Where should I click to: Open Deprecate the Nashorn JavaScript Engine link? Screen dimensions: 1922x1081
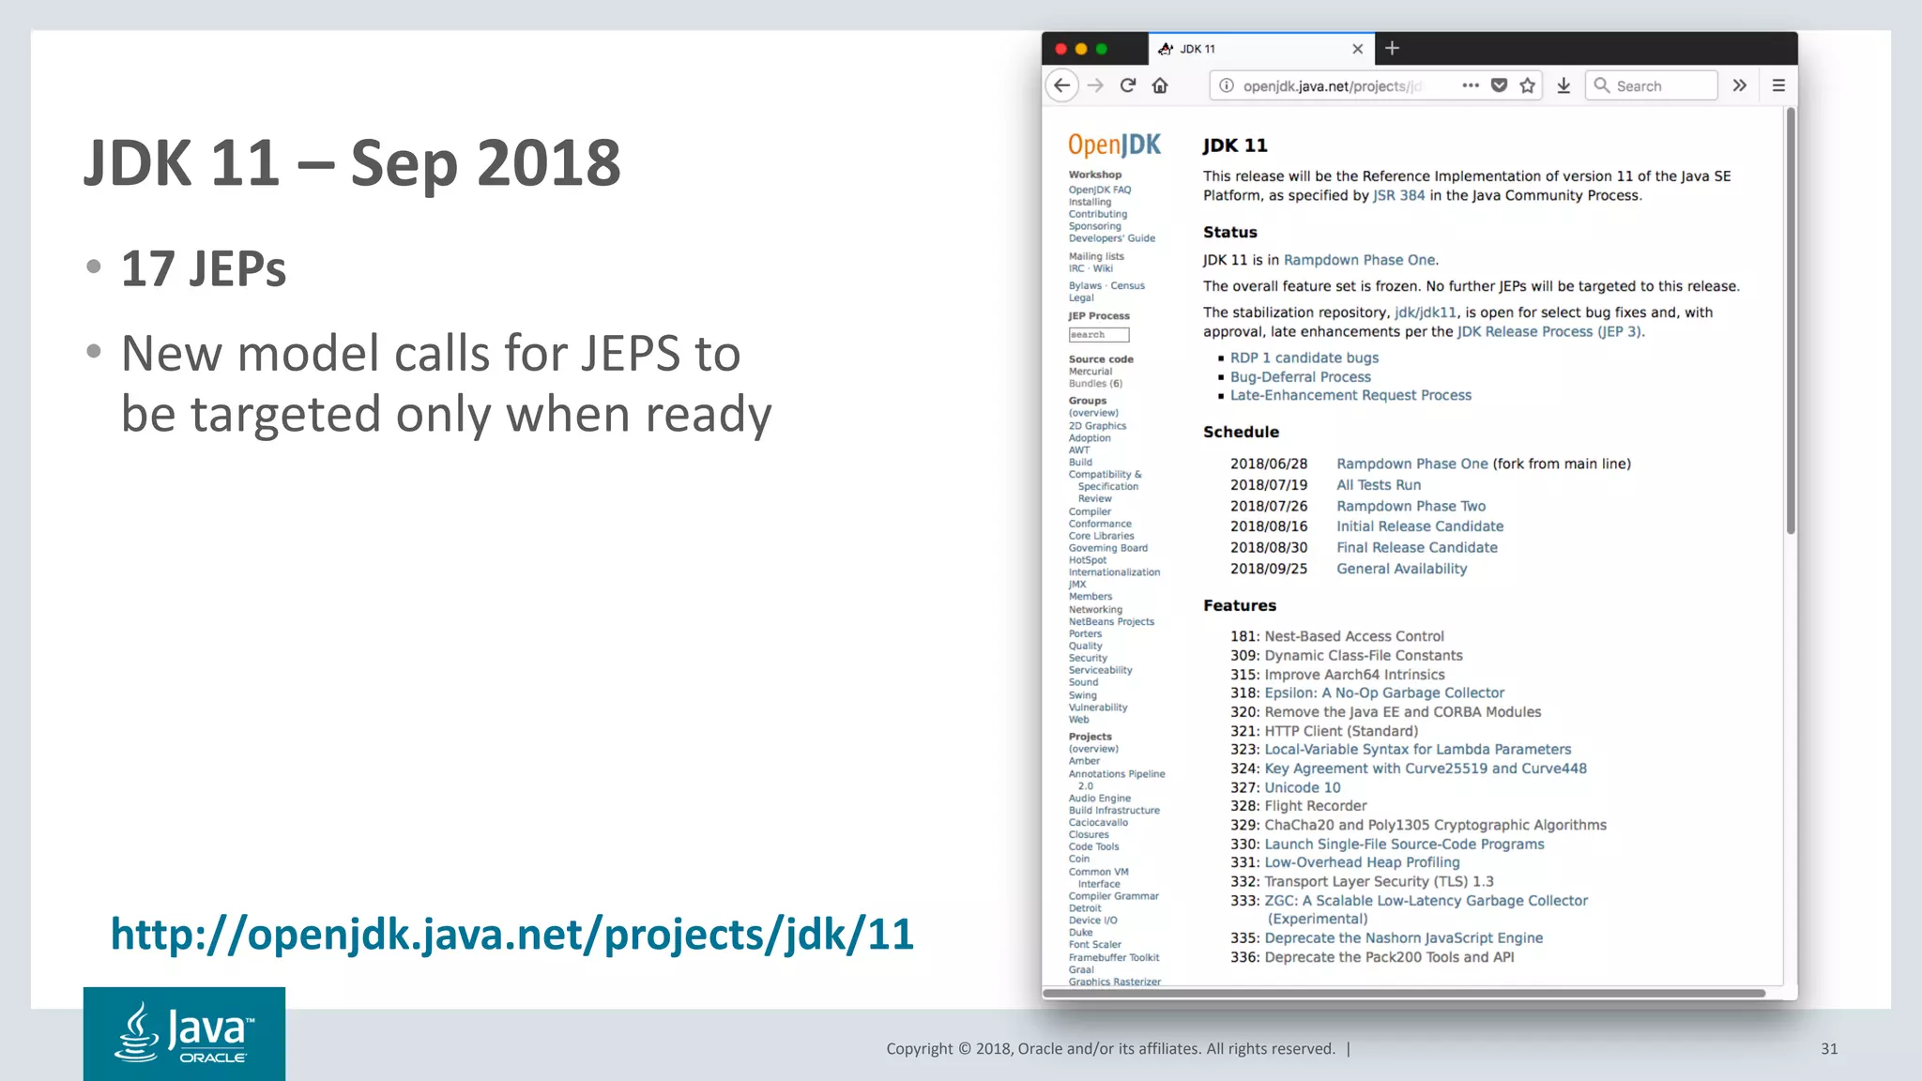click(1403, 937)
